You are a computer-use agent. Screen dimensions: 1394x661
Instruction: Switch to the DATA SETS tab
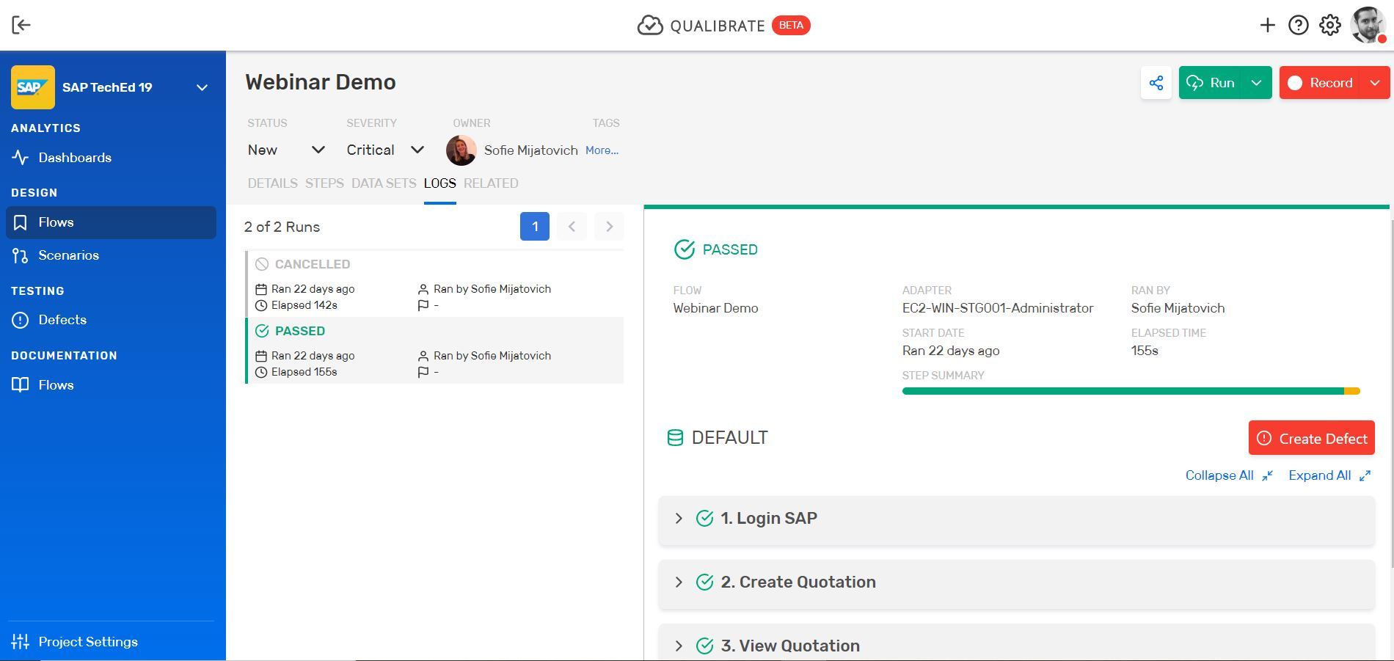pyautogui.click(x=383, y=183)
